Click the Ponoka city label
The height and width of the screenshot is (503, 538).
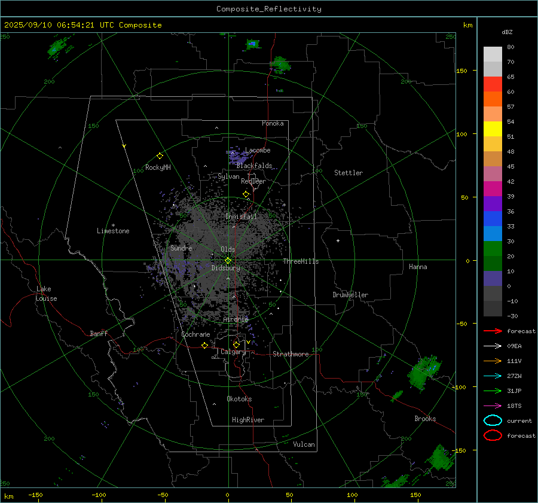273,123
